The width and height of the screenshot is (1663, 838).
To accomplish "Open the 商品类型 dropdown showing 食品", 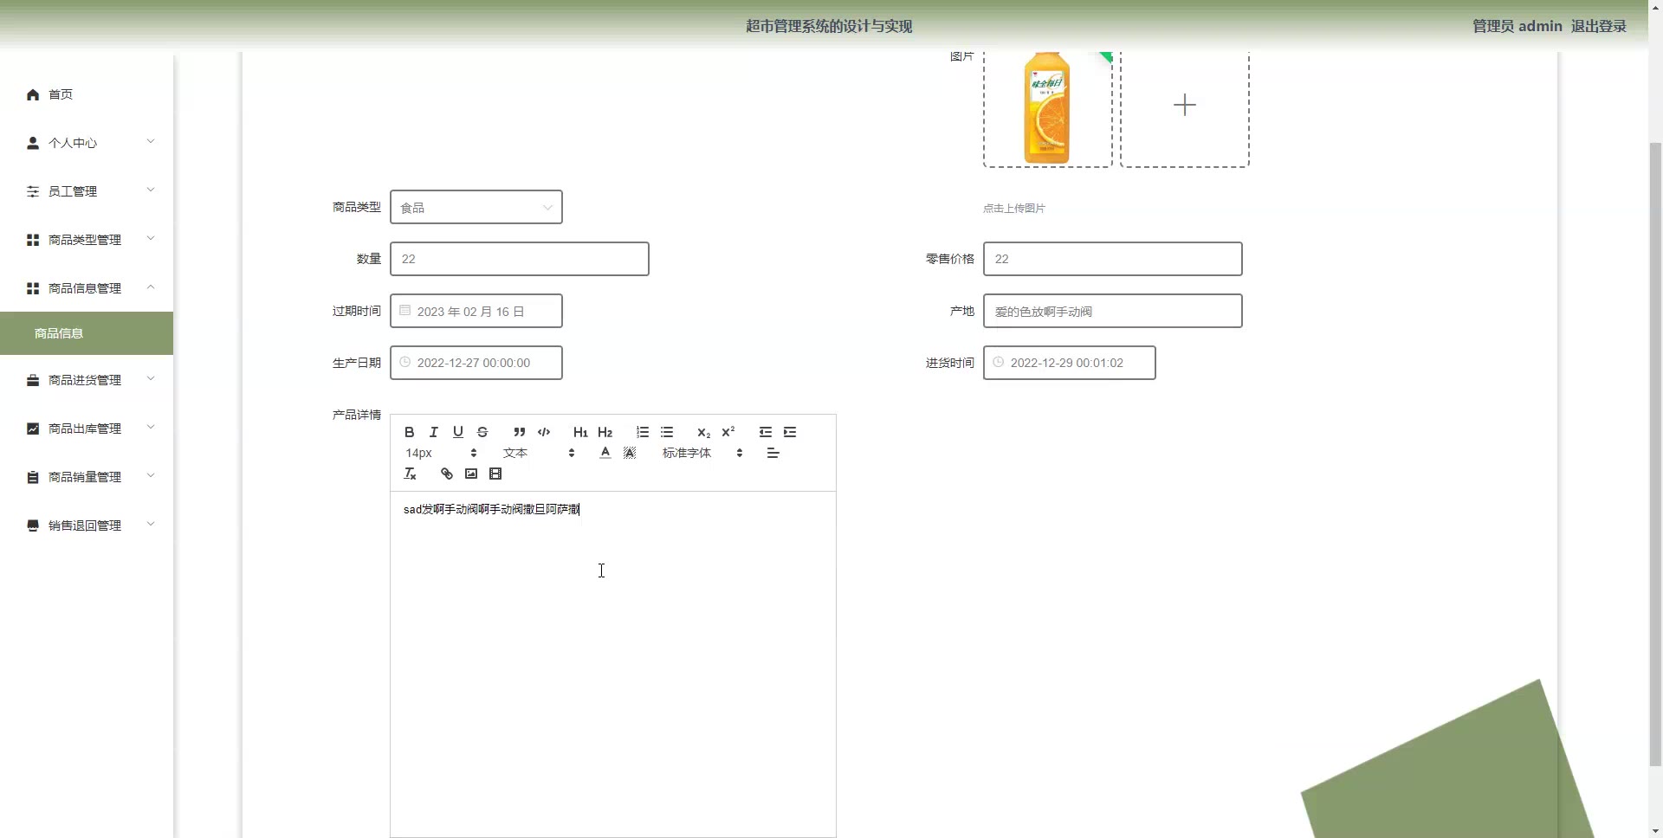I will (476, 207).
